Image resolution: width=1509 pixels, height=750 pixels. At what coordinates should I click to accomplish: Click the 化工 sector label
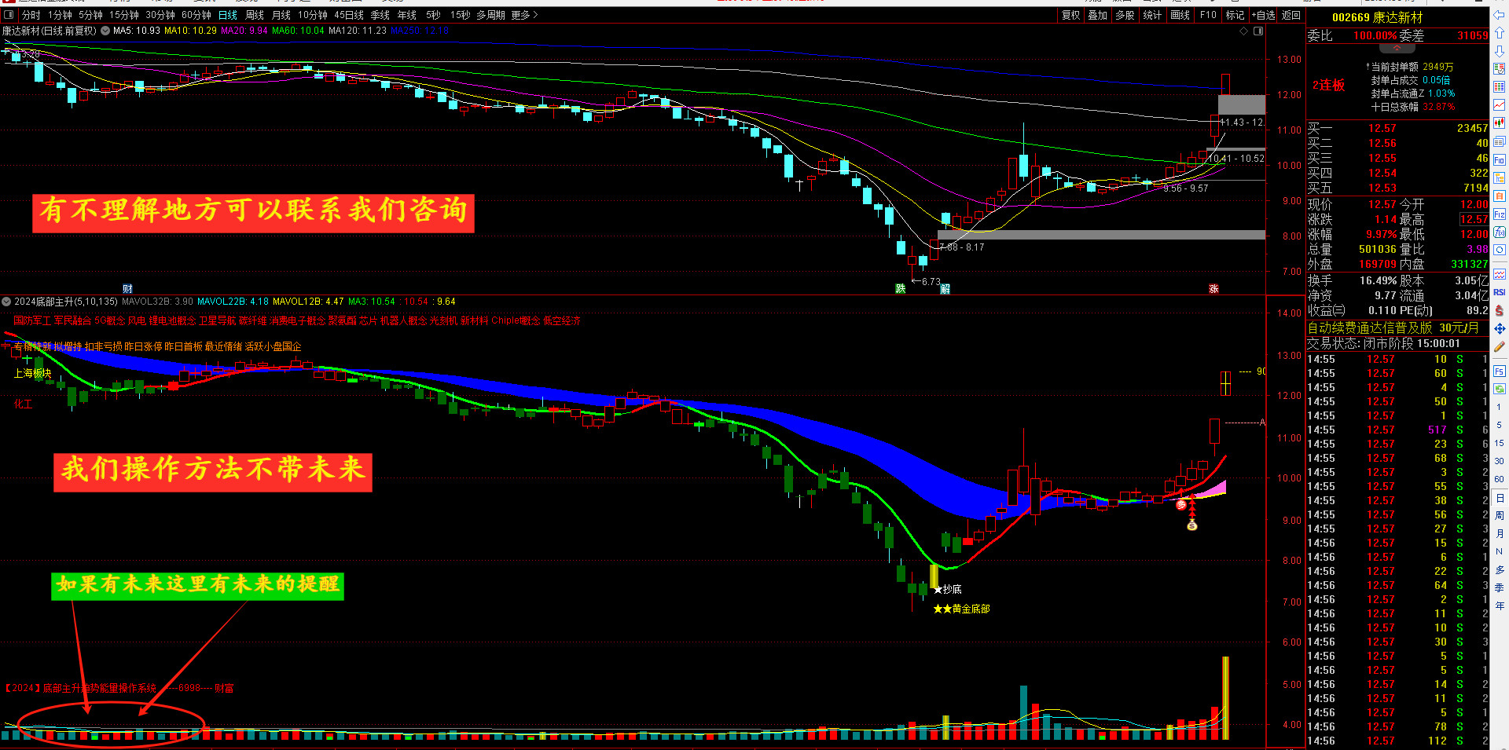[23, 404]
